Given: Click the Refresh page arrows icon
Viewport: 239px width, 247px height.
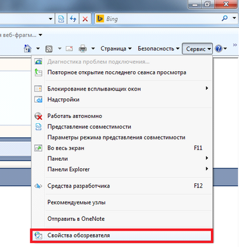Looking at the screenshot, I should point(73,19).
